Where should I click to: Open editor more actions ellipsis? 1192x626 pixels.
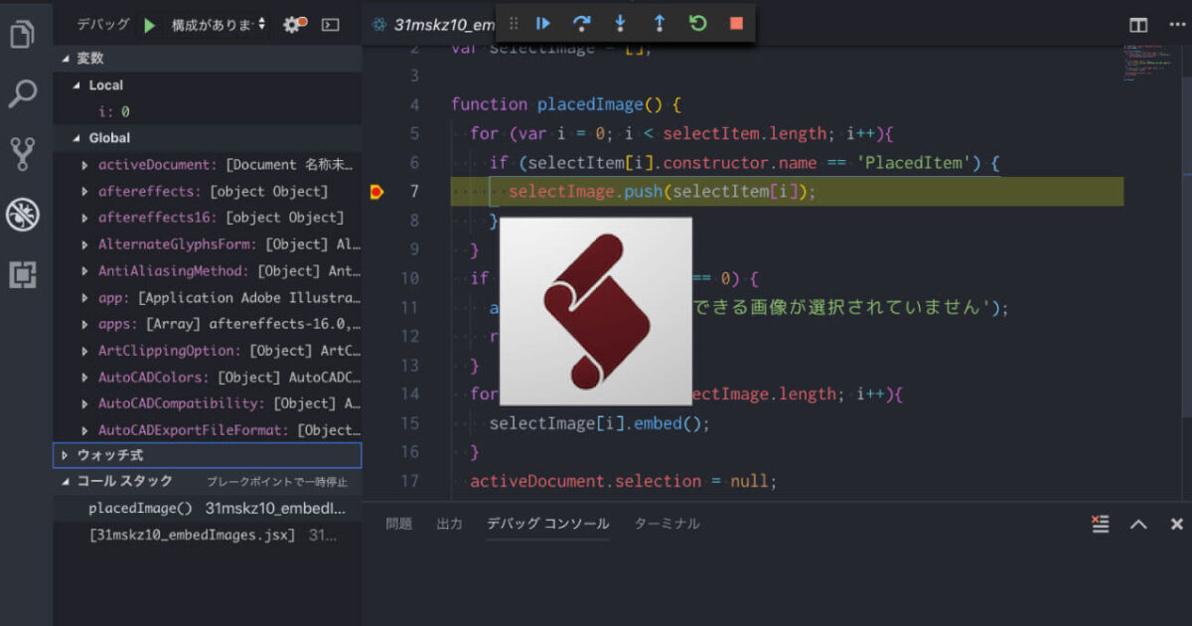1177,25
